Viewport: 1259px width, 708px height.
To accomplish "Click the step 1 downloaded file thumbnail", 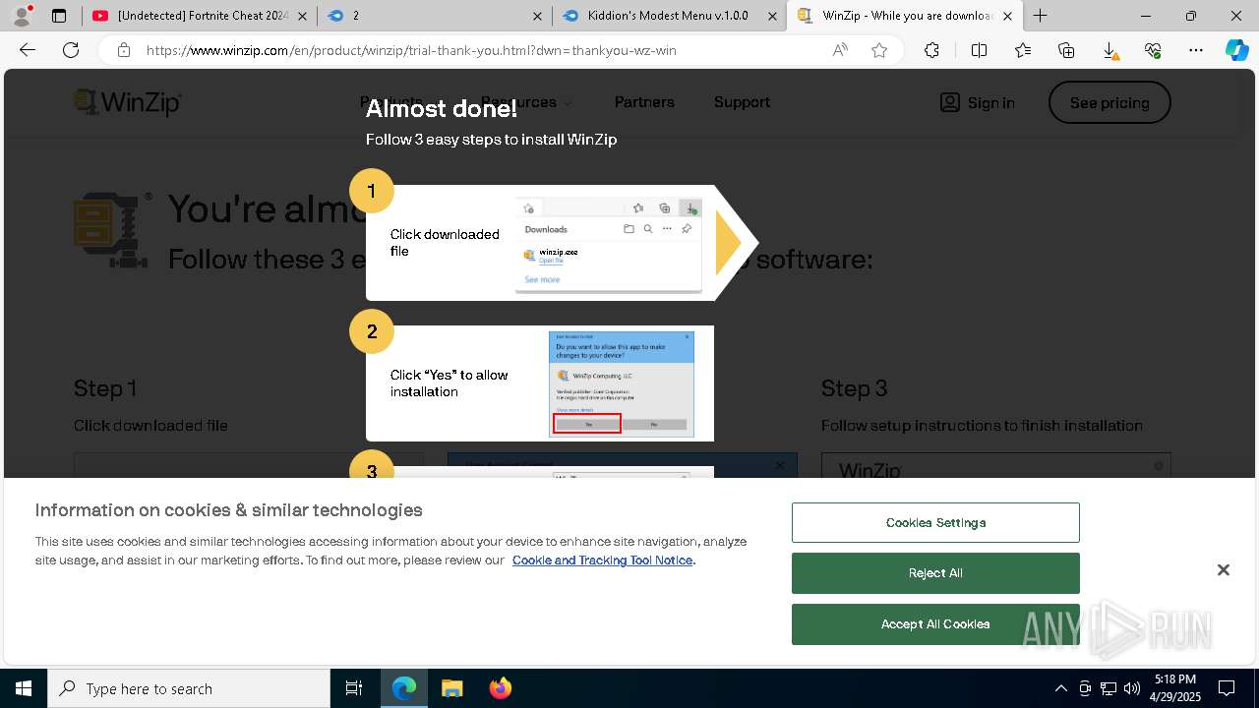I will 608,245.
